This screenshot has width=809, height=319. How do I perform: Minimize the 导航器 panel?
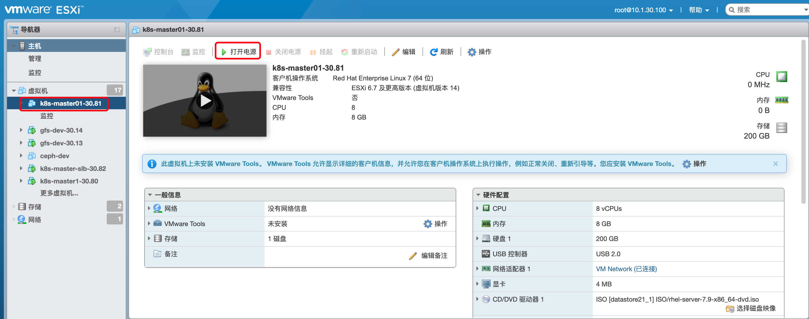click(117, 29)
